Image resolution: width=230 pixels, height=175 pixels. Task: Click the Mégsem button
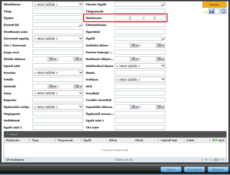click(218, 169)
